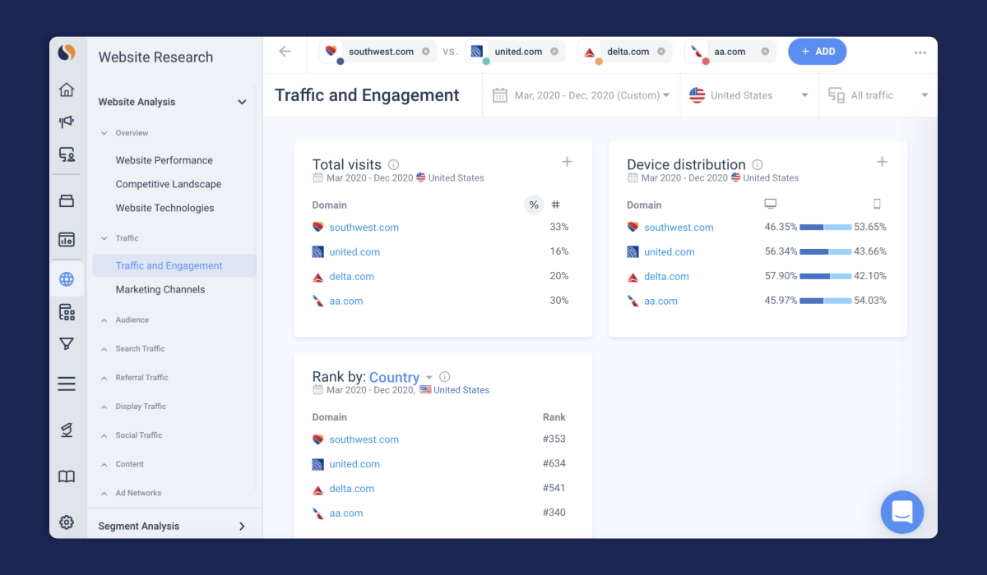The height and width of the screenshot is (575, 987).
Task: Open the building-grid sidebar icon
Action: [67, 312]
